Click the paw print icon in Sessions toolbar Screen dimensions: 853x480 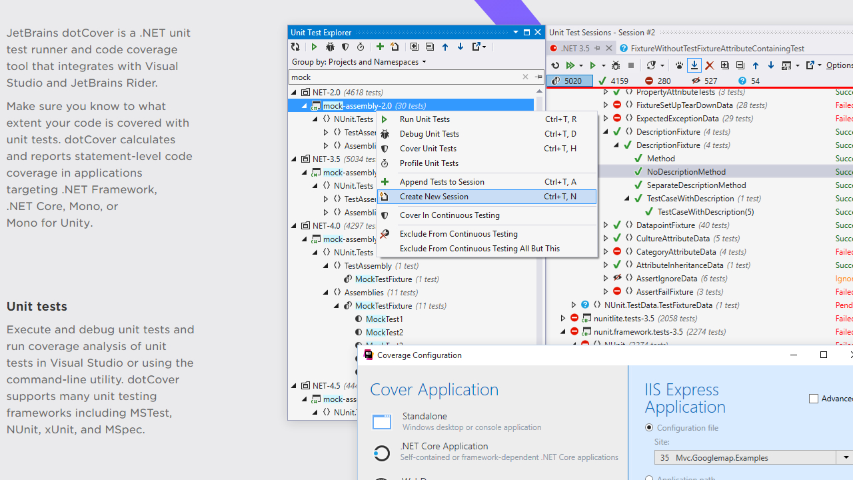679,65
